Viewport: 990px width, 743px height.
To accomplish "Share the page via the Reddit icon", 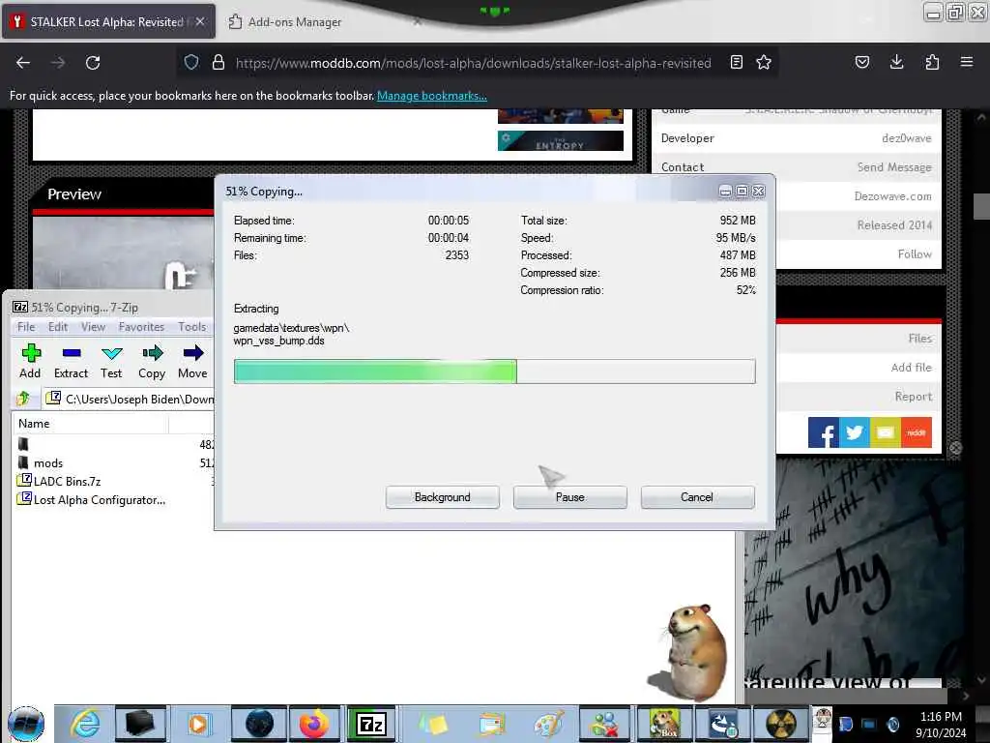I will [917, 432].
